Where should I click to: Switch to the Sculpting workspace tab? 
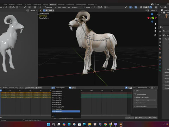tap(19, 5)
